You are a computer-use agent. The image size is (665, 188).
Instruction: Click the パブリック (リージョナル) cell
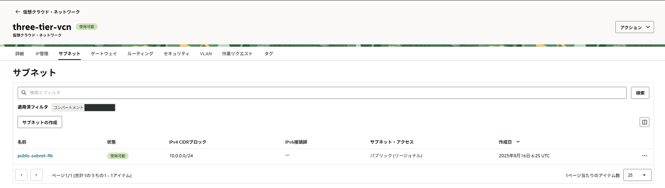[x=396, y=156]
